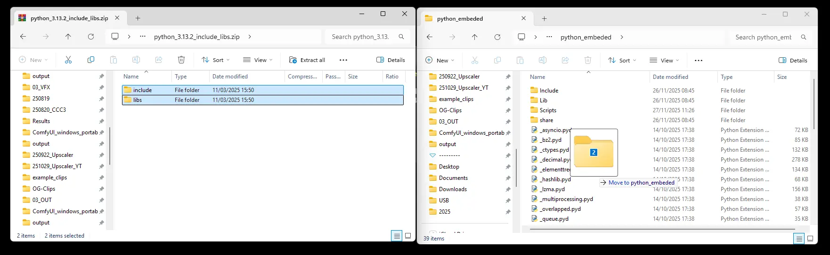Open New dropdown in python_embeded window
Image resolution: width=830 pixels, height=255 pixels.
point(439,61)
